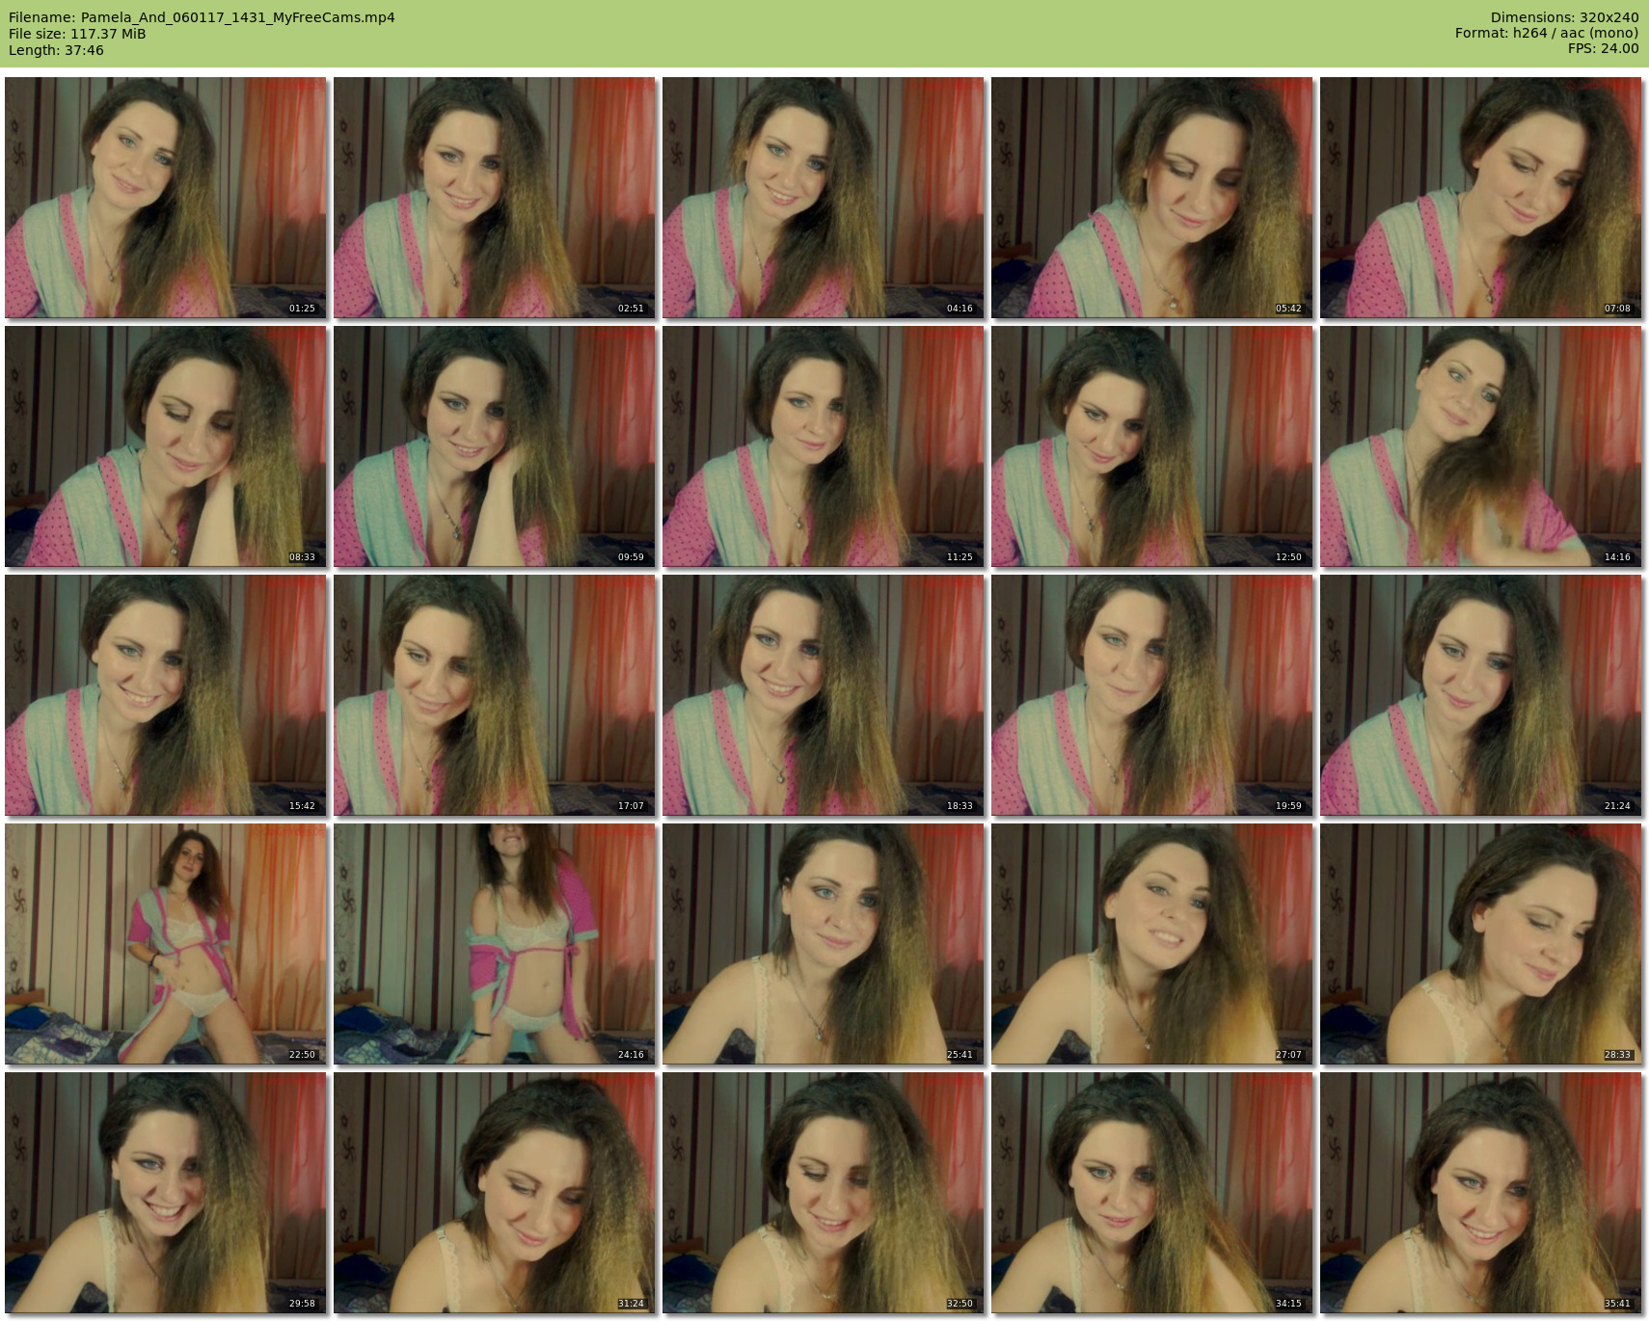Open the thumbnail stamped 05:42
Viewport: 1649px width, 1321px height.
coord(1151,198)
